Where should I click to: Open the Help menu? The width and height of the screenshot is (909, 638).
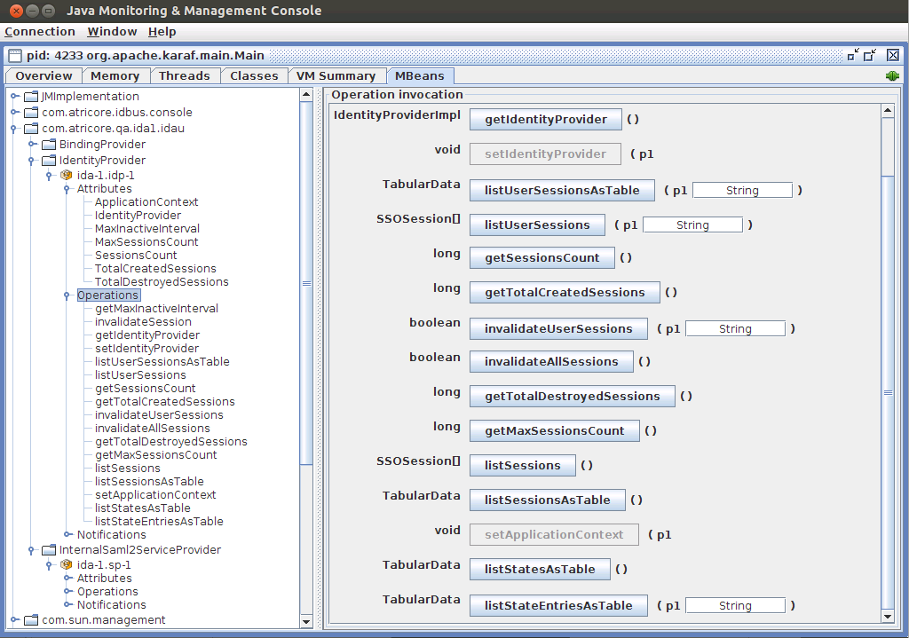[162, 32]
